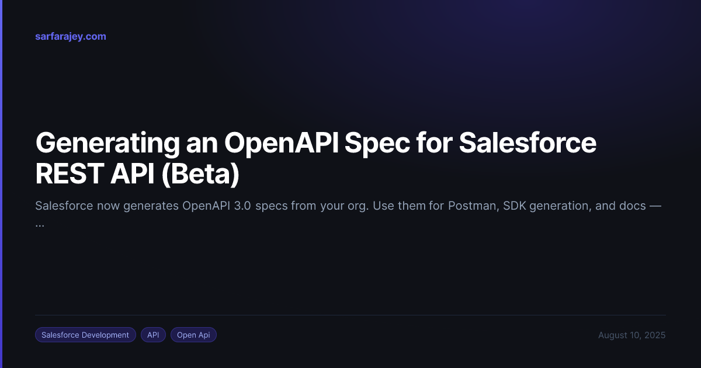This screenshot has height=368, width=701.
Task: Click "Salesforce" in the headline
Action: (x=528, y=143)
